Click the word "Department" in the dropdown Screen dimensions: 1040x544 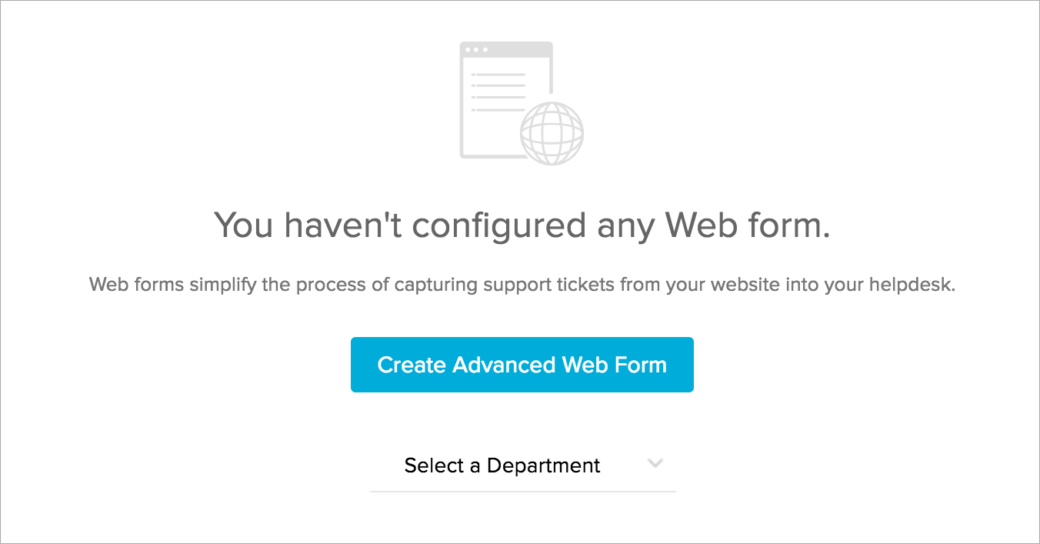click(x=543, y=466)
